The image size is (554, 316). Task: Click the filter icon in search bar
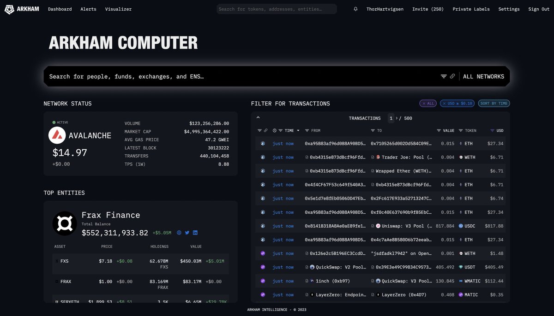[x=444, y=76]
